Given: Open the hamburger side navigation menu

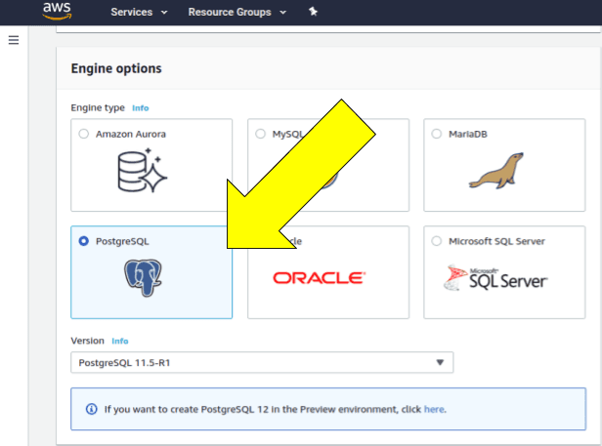Looking at the screenshot, I should (14, 40).
